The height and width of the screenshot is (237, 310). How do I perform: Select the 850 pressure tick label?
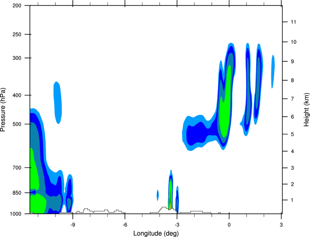pyautogui.click(x=17, y=193)
